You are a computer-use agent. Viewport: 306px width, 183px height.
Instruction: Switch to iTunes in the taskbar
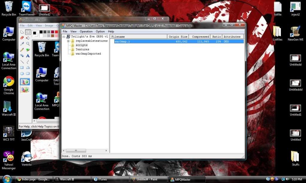(110, 179)
